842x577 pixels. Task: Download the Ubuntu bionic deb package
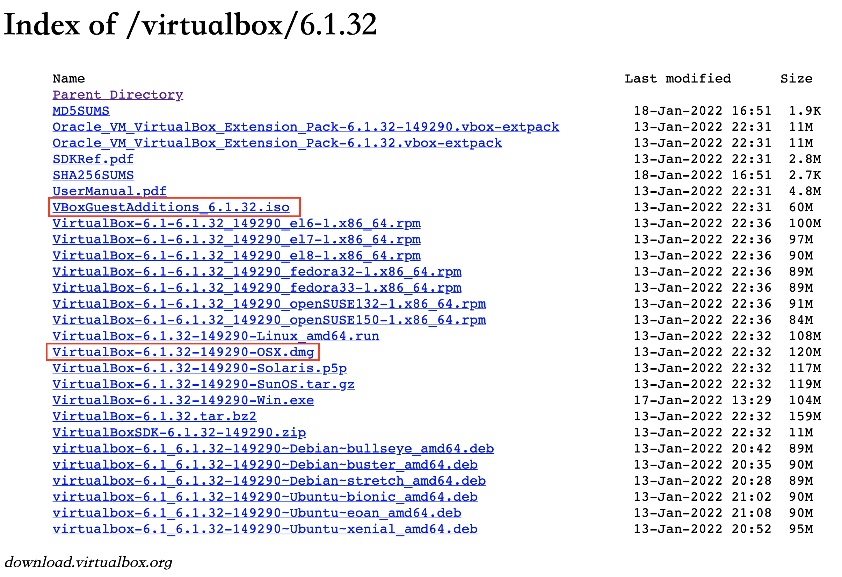(x=264, y=497)
